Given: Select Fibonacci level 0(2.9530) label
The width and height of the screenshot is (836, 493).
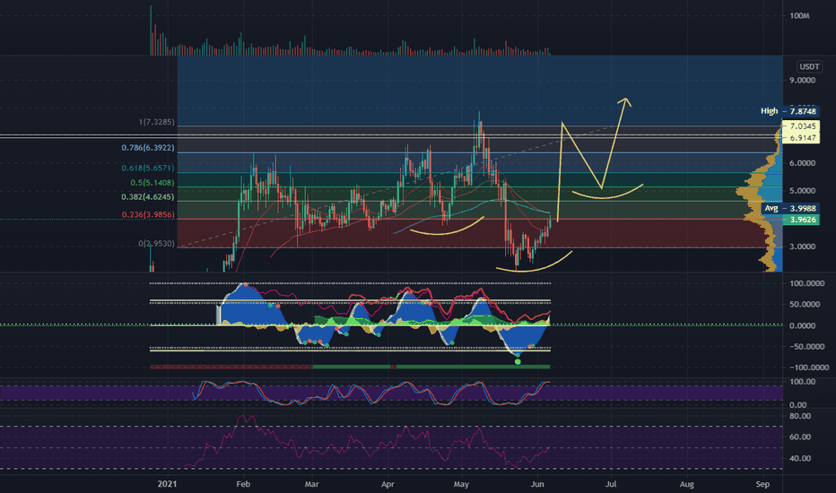Looking at the screenshot, I should (x=156, y=244).
